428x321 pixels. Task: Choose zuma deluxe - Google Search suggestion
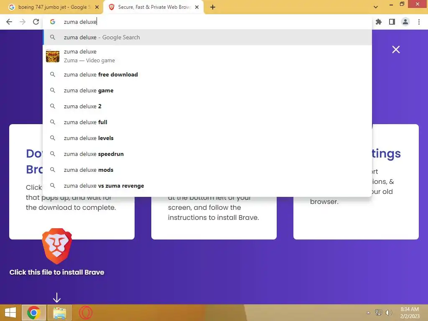pyautogui.click(x=207, y=37)
